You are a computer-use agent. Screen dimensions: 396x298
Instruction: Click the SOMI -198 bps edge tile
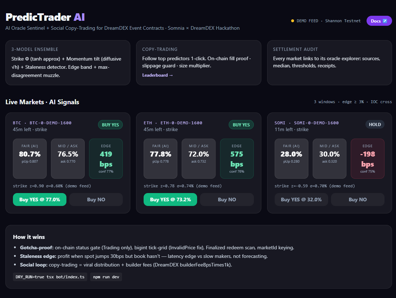pyautogui.click(x=368, y=159)
